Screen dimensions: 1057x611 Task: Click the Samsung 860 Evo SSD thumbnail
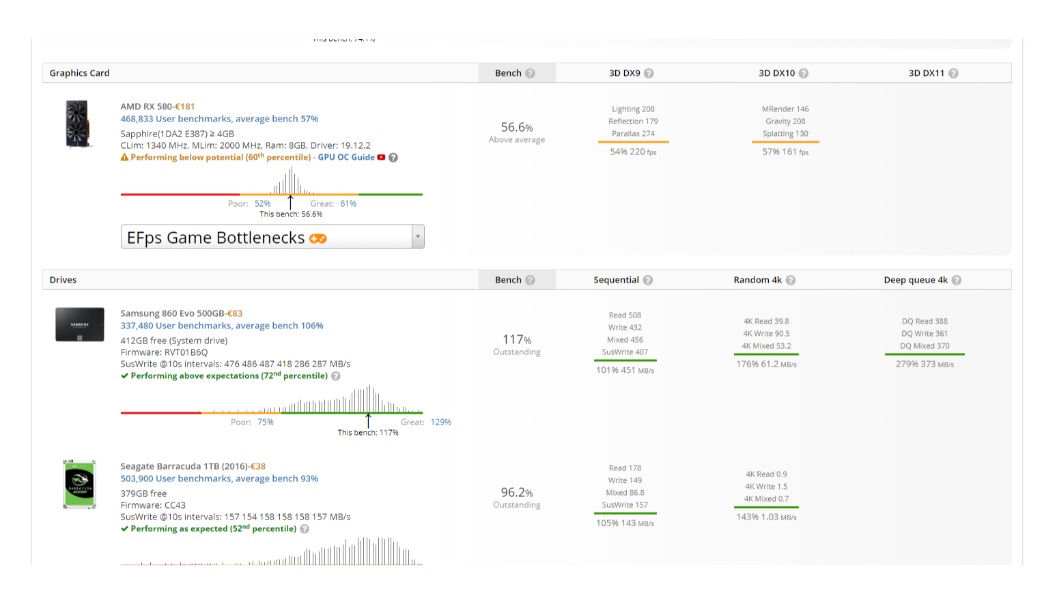tap(80, 324)
